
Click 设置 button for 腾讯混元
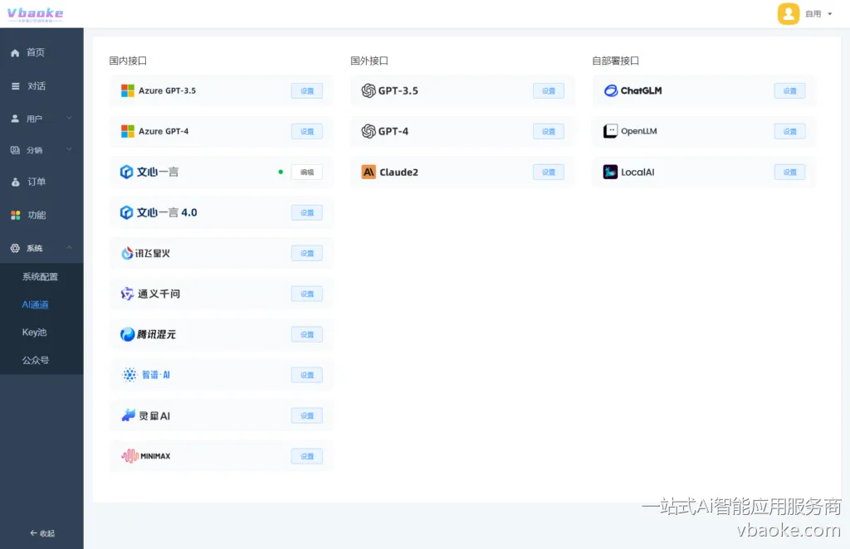pos(307,334)
